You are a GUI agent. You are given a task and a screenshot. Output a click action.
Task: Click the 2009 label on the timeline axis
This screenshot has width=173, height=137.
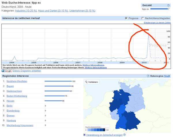click(122, 62)
